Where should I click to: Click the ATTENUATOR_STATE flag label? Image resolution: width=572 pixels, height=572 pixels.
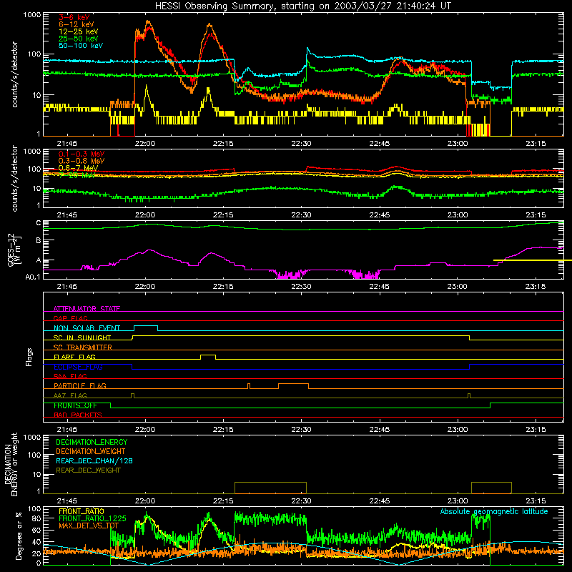(x=87, y=309)
